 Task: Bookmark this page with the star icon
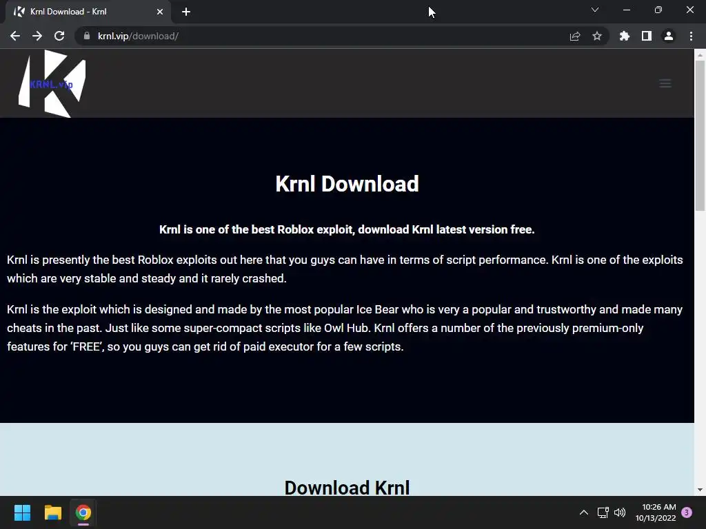click(x=597, y=36)
